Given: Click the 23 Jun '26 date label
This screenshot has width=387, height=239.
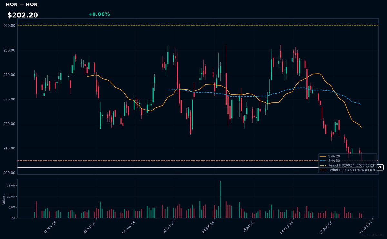Looking at the screenshot, I should click(208, 227).
